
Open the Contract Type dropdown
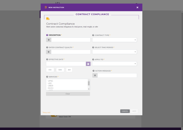[x=114, y=40]
